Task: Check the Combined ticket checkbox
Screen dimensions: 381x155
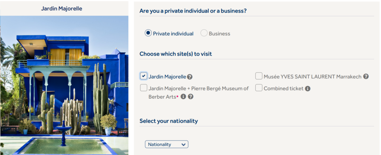Action: click(259, 88)
